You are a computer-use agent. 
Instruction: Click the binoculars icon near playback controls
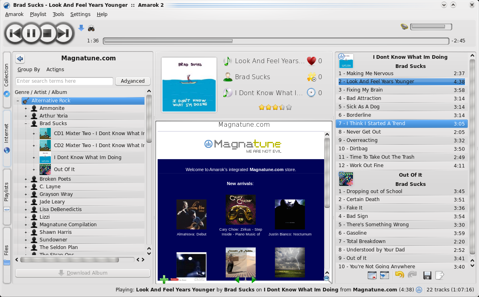pos(91,28)
